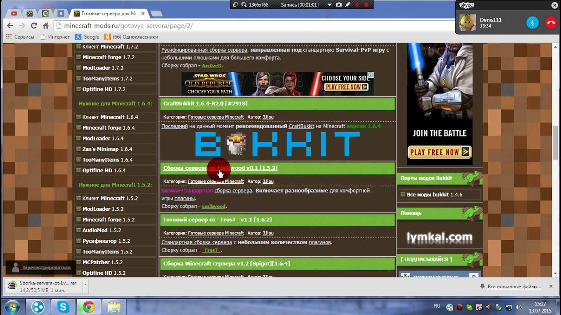
Task: Open Google Chrome from the taskbar
Action: pyautogui.click(x=89, y=307)
